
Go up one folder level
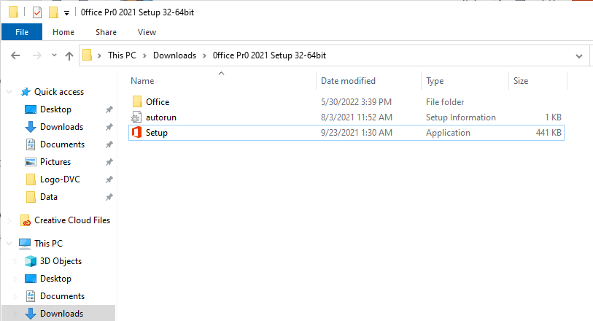point(69,55)
